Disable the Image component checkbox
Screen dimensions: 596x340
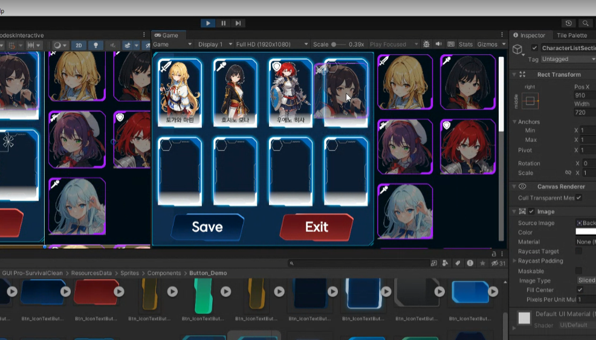[x=531, y=211]
